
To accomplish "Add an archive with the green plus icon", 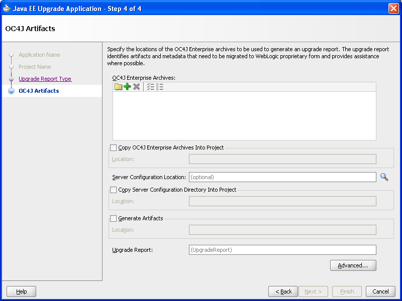I will [x=127, y=87].
